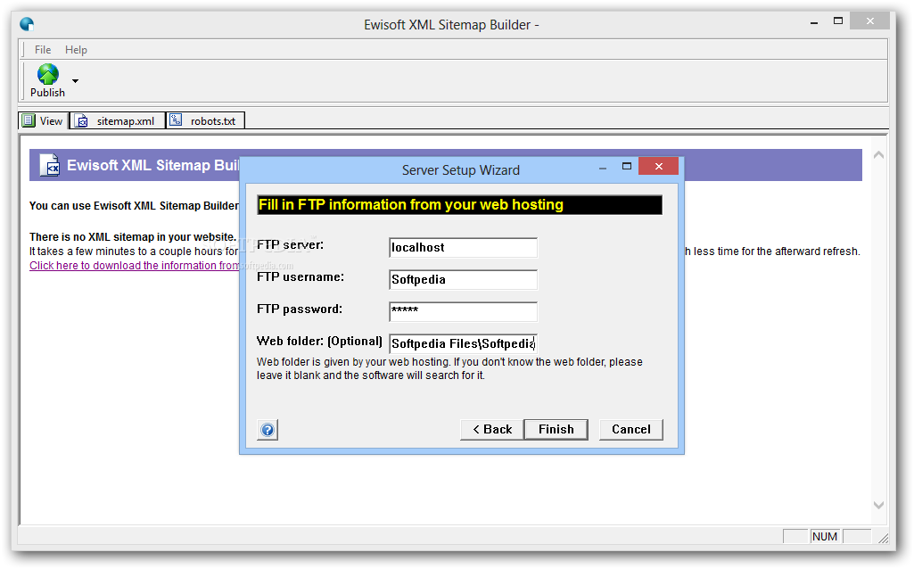This screenshot has width=914, height=569.
Task: Maximize the Ewisoft main window
Action: point(838,21)
